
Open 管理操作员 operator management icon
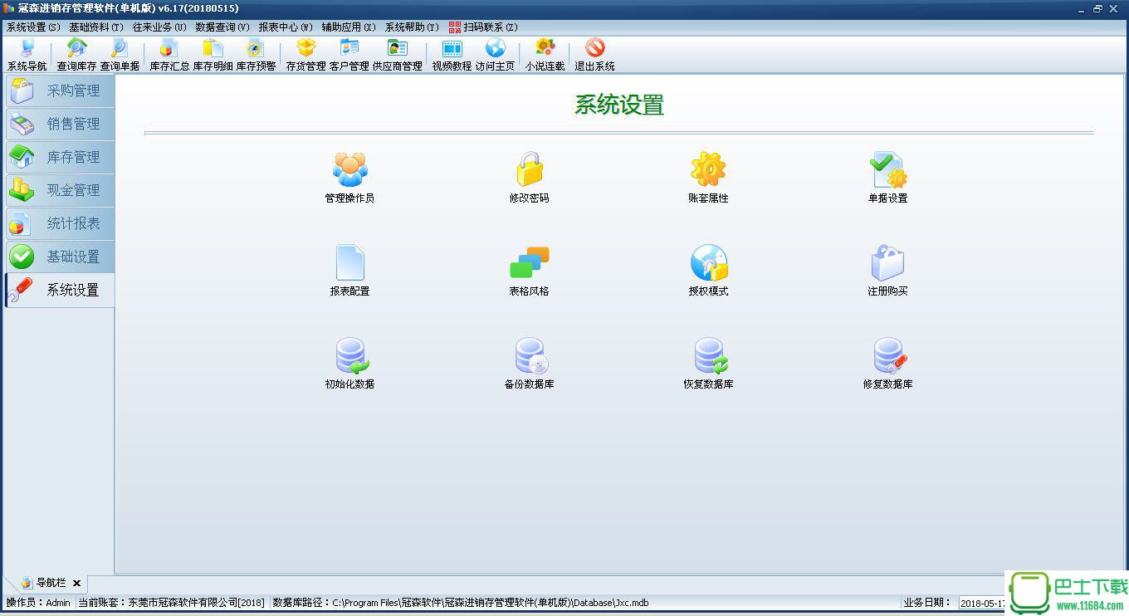tap(349, 169)
